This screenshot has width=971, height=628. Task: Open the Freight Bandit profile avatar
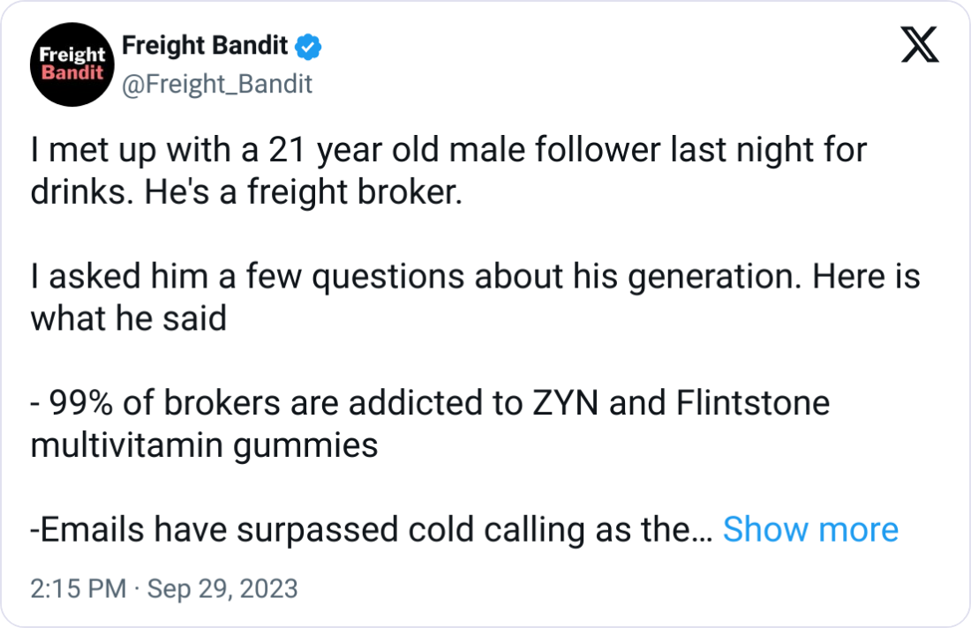pos(72,64)
